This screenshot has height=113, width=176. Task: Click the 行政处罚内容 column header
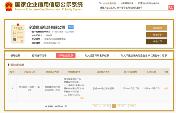click(74, 72)
